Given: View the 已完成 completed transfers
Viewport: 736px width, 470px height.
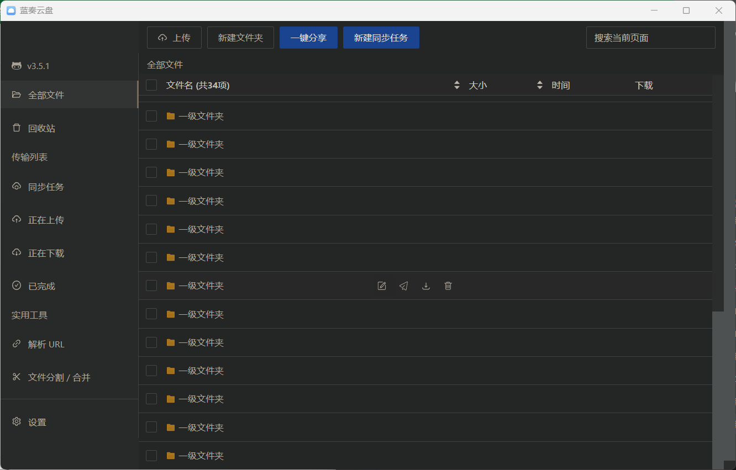Looking at the screenshot, I should point(69,286).
